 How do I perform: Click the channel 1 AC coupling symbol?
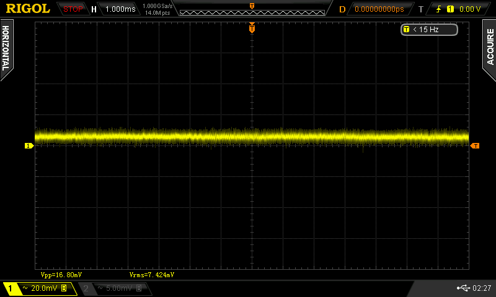(x=25, y=288)
